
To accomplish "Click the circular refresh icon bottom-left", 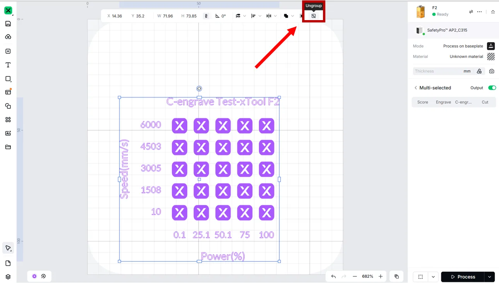I will point(43,276).
